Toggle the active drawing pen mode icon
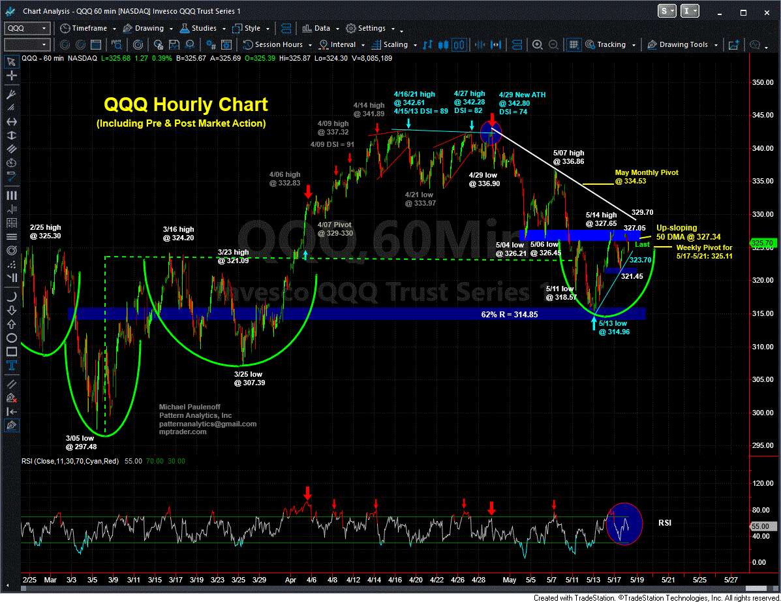The height and width of the screenshot is (602, 781). point(11,426)
